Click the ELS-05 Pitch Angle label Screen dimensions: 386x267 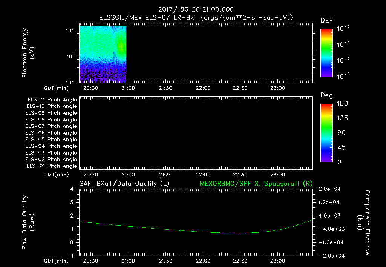point(51,140)
